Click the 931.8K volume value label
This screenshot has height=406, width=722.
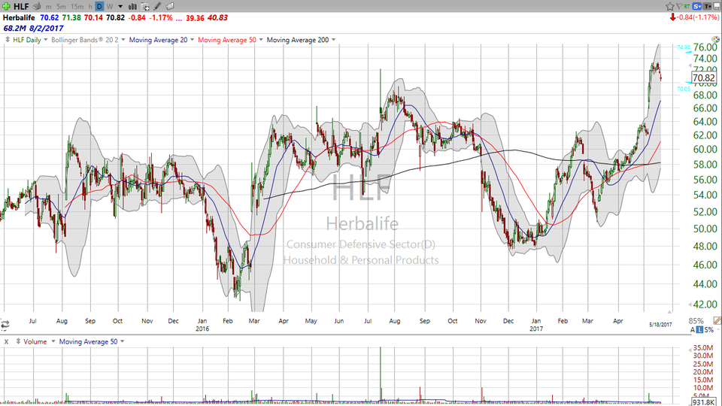(x=703, y=402)
